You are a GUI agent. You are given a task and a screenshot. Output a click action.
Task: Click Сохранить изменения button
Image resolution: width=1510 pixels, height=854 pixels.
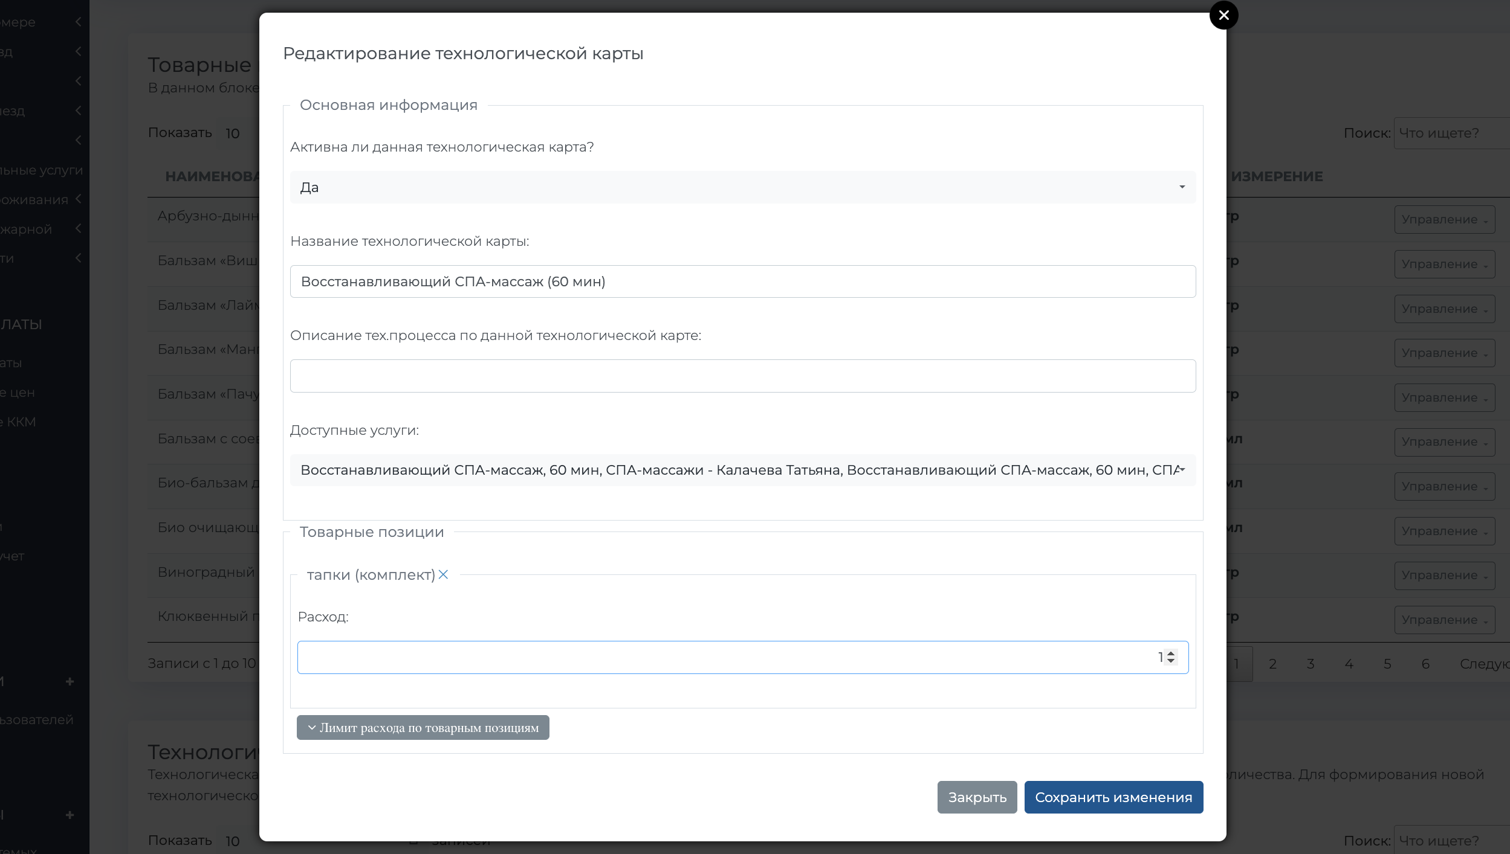1113,797
